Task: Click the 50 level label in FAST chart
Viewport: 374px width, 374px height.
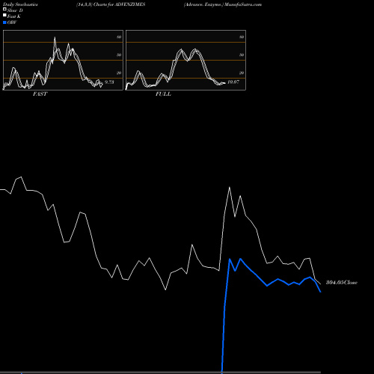Action: pyautogui.click(x=119, y=55)
